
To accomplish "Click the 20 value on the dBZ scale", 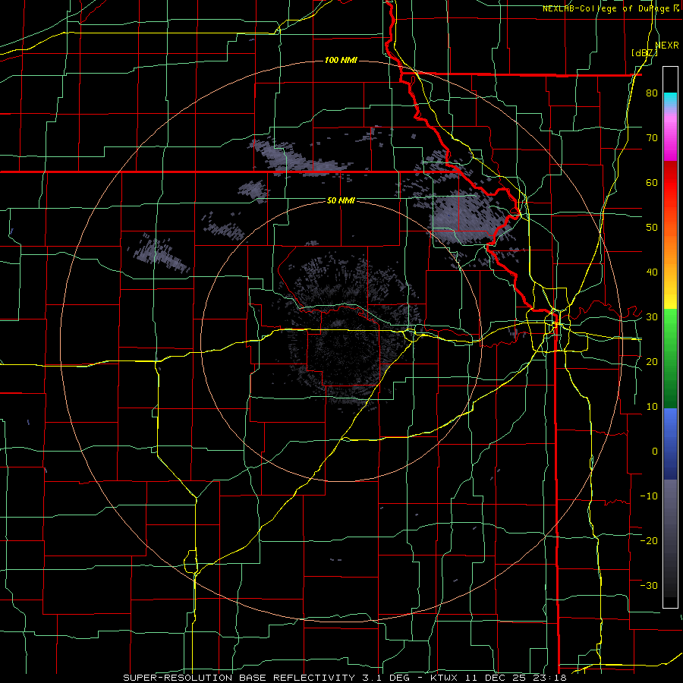I will [x=652, y=361].
